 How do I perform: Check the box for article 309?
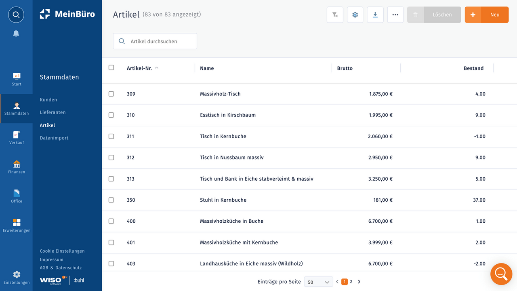111,94
